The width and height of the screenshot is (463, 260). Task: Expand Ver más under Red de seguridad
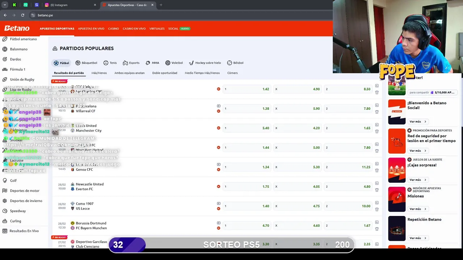pos(418,151)
